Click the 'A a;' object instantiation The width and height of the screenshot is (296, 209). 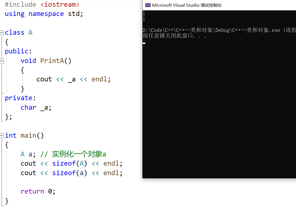(x=28, y=154)
